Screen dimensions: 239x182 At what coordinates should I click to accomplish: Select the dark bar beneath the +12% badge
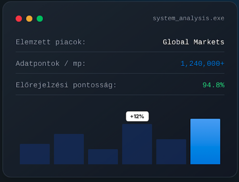pyautogui.click(x=137, y=144)
